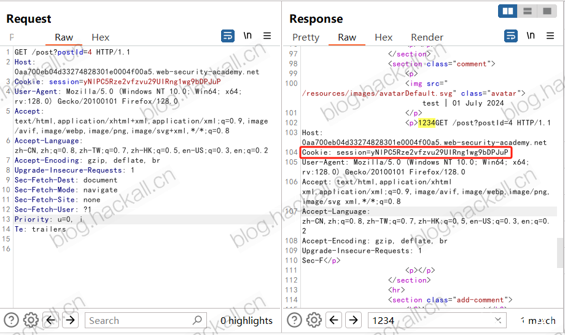
Task: Click the Sec-Fetch-Site: none header line
Action: [57, 200]
